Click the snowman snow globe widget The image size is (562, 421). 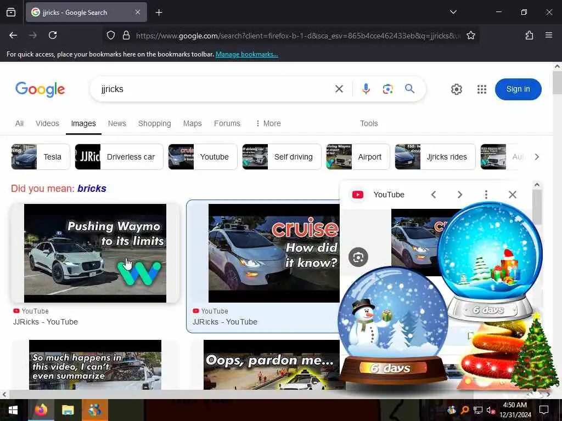[393, 326]
